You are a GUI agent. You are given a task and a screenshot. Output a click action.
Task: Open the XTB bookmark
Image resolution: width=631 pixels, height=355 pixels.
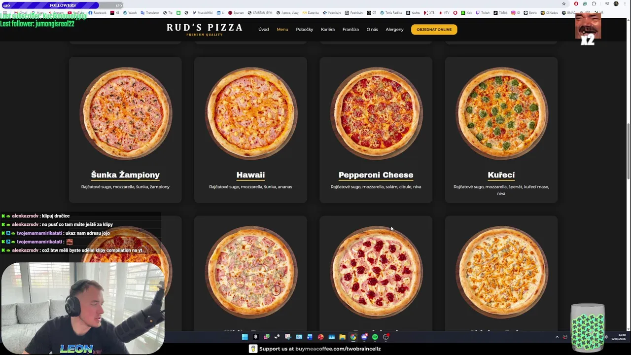click(x=429, y=13)
